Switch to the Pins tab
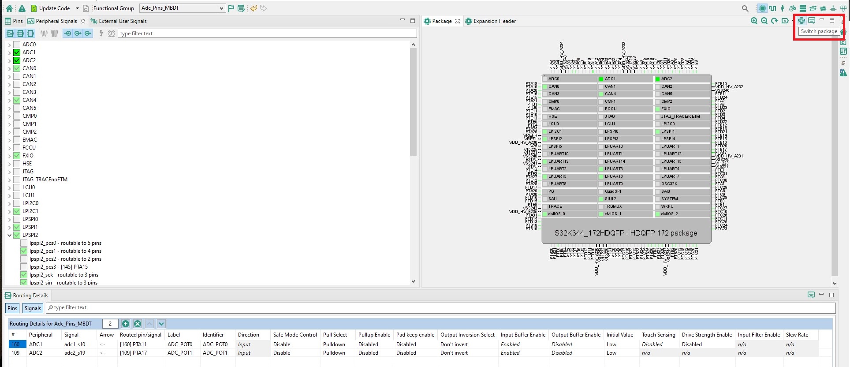 click(14, 21)
